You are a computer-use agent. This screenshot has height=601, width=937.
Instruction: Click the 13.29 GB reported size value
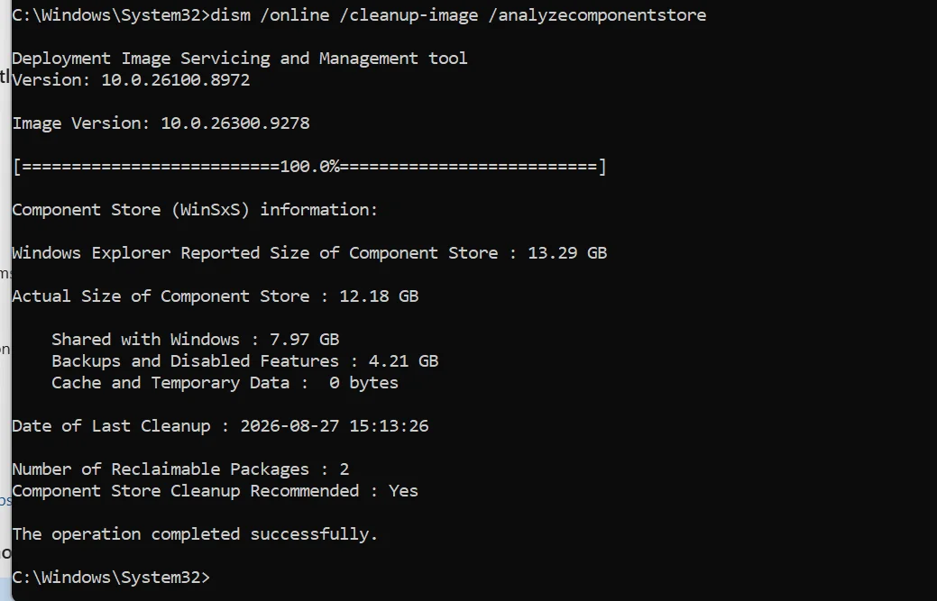tap(567, 253)
